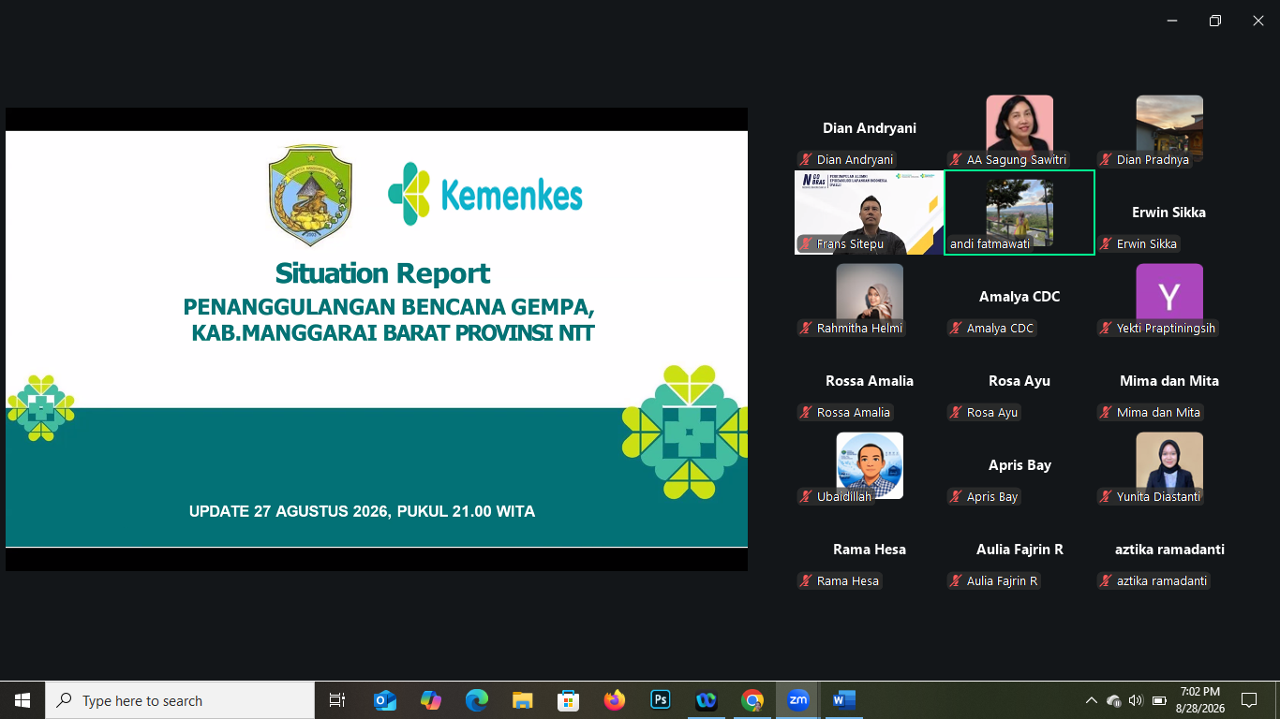Click the 'Situation Report' slide title

click(x=382, y=273)
